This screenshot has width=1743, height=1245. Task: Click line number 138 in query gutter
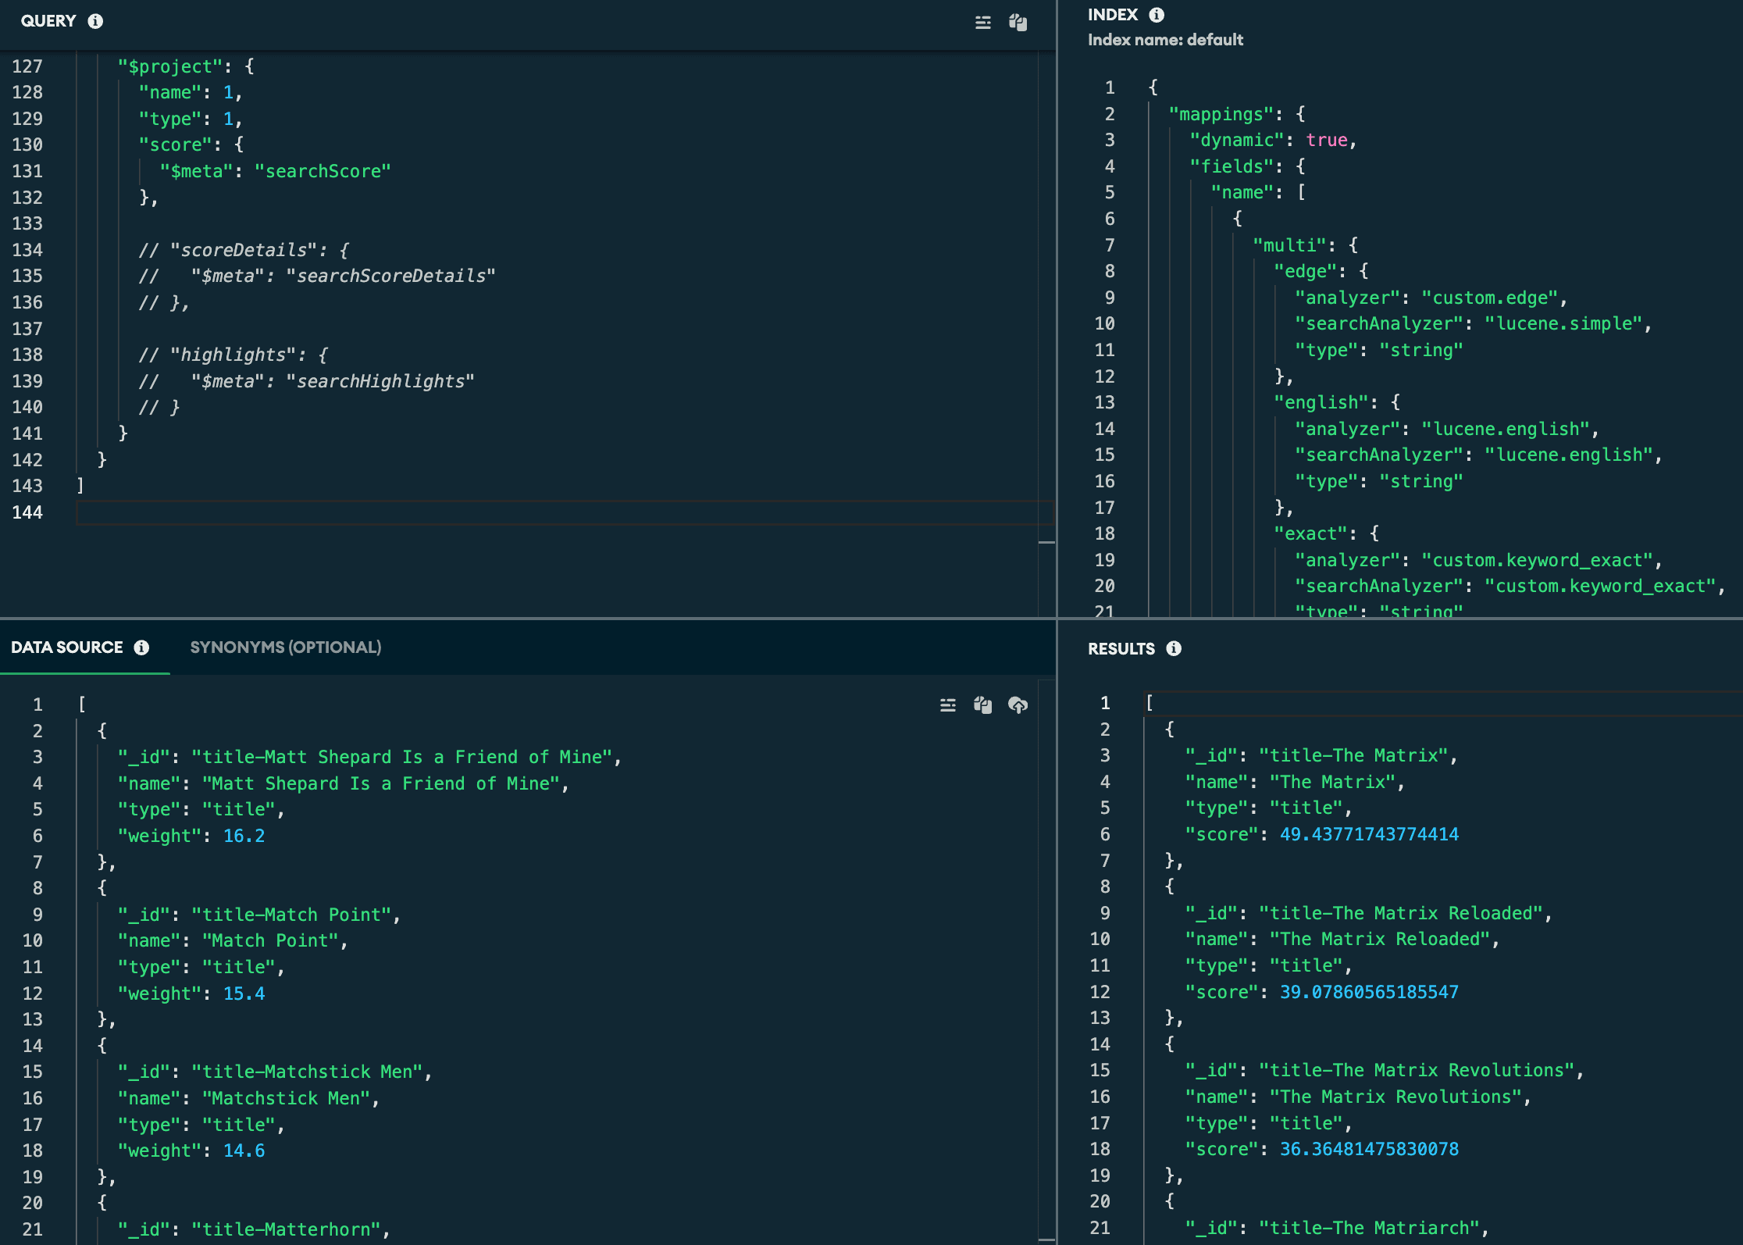[x=27, y=355]
